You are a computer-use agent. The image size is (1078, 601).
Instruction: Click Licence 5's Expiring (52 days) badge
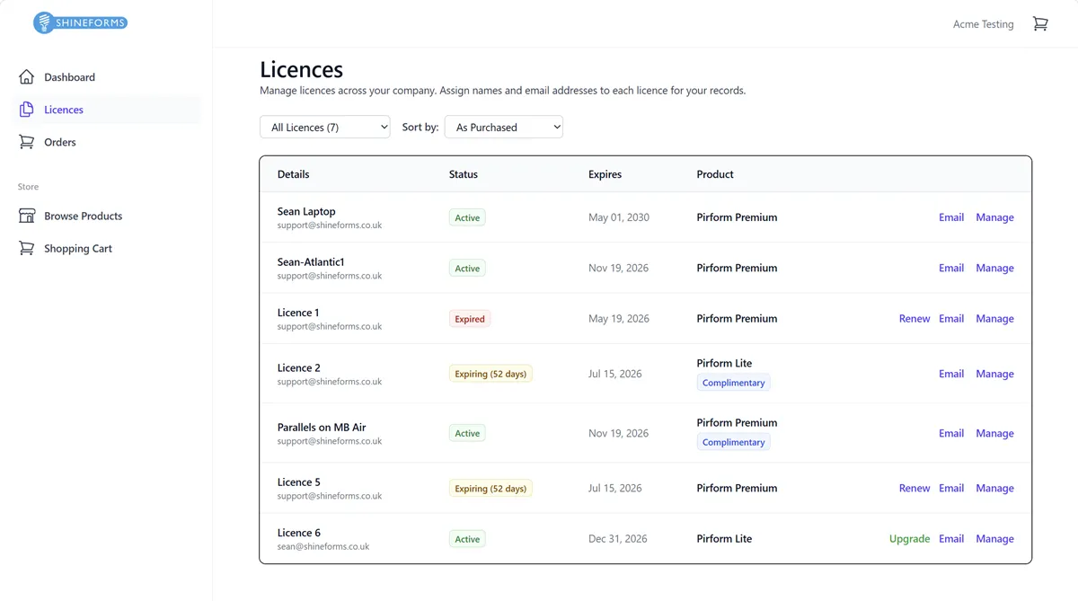click(x=490, y=489)
